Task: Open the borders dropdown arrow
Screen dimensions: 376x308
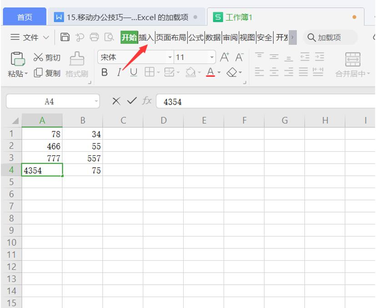Action: (158, 72)
